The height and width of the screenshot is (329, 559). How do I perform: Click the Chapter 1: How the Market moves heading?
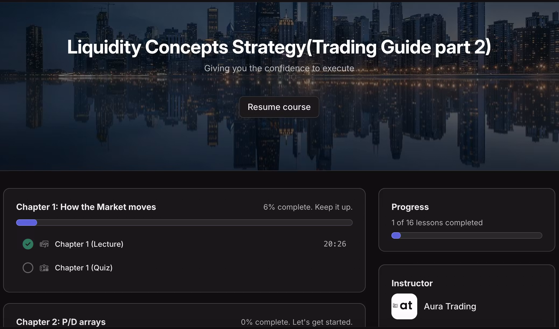click(x=86, y=207)
